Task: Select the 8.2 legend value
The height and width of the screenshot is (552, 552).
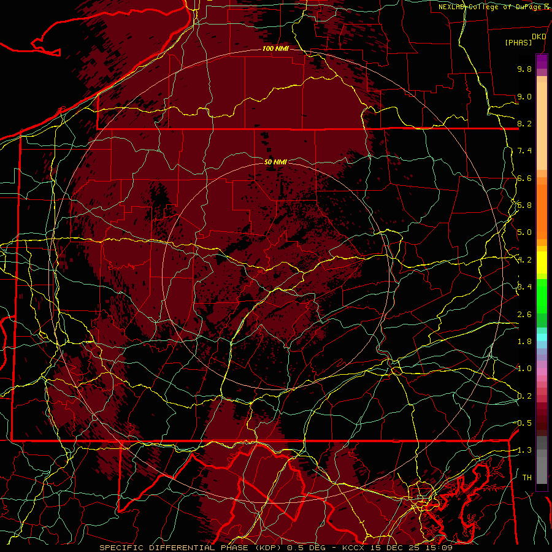Action: tap(524, 123)
